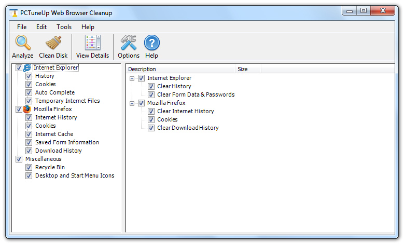Select the Saved Form Information label
Screen dimensions: 404x244
click(x=67, y=142)
